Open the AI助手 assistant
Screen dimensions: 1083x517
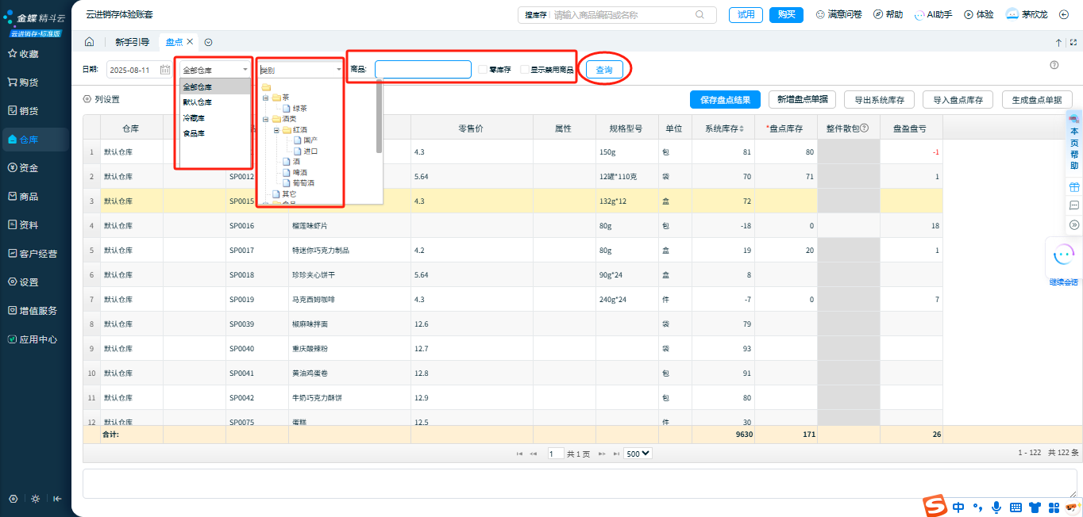[x=933, y=14]
